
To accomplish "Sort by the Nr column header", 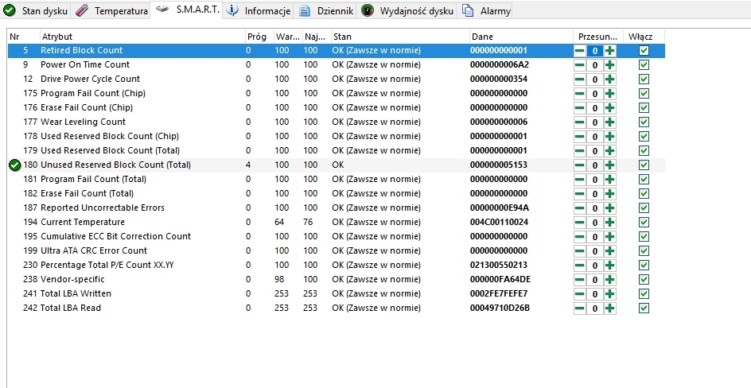I will pos(24,37).
